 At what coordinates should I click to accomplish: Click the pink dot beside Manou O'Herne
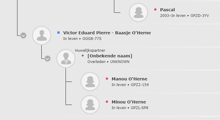coord(107,79)
